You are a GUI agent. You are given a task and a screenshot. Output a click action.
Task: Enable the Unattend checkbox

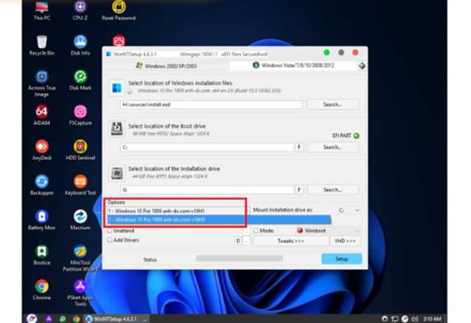110,230
